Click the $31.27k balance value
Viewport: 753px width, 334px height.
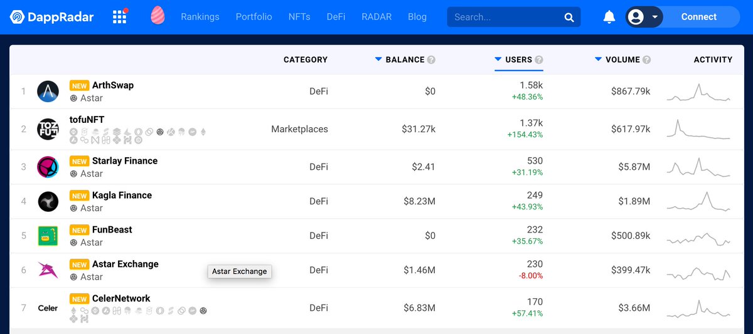419,129
